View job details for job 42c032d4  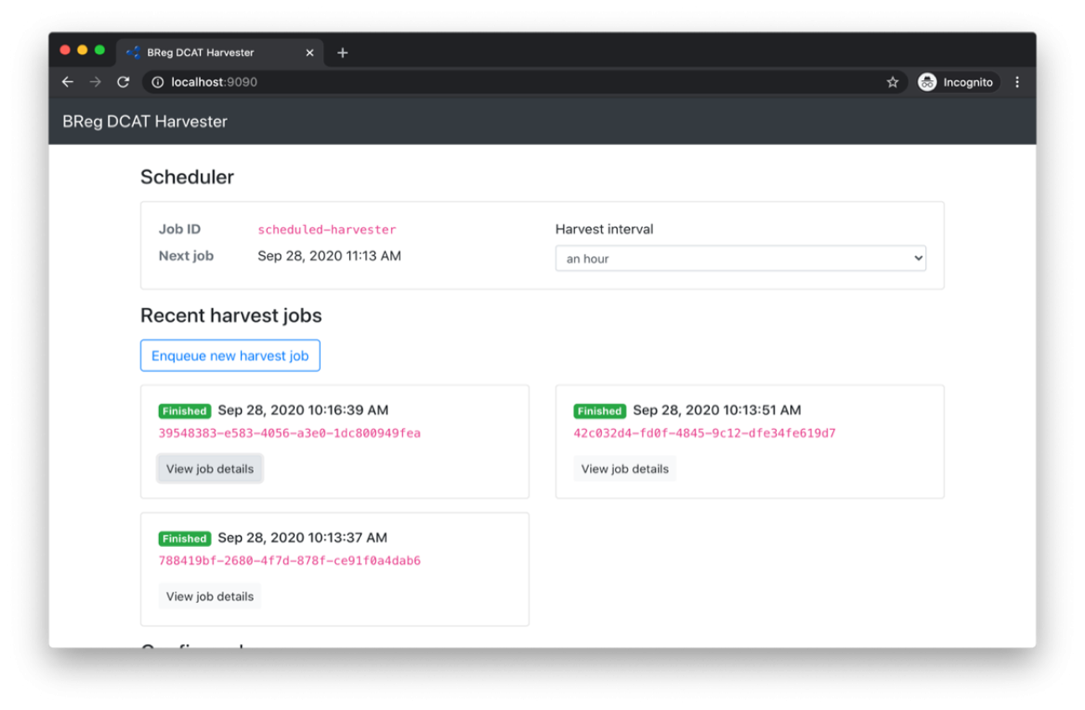(625, 469)
